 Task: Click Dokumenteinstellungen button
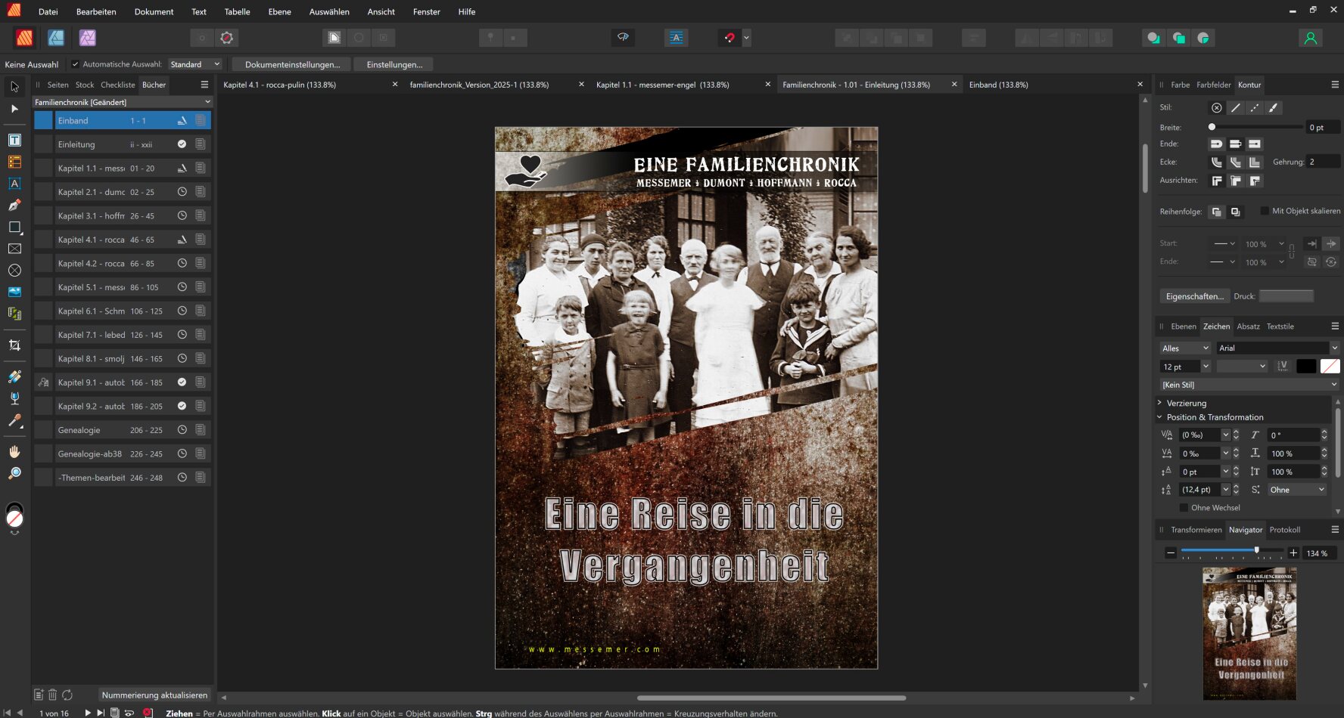[292, 64]
